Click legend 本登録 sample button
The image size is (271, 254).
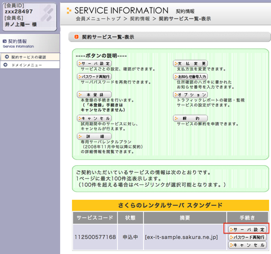point(94,95)
